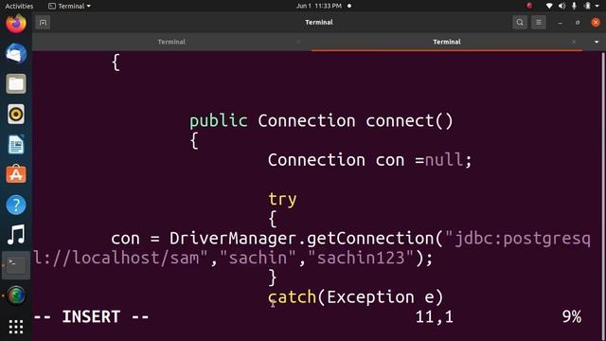Close the Terminal window
606x341 pixels.
596,23
